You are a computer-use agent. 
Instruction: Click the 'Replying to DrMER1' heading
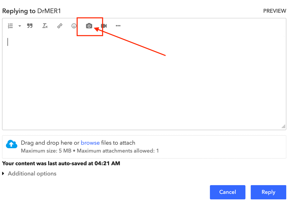click(x=32, y=11)
